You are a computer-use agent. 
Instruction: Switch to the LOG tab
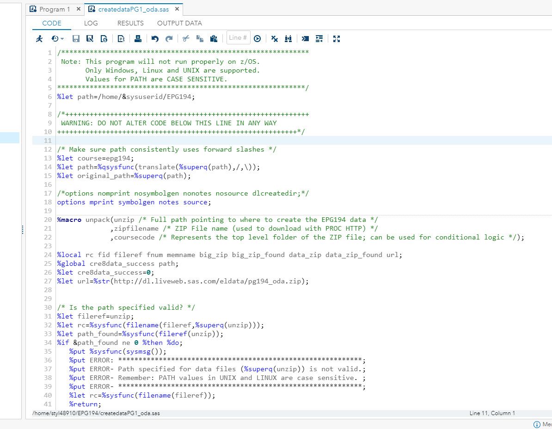91,23
